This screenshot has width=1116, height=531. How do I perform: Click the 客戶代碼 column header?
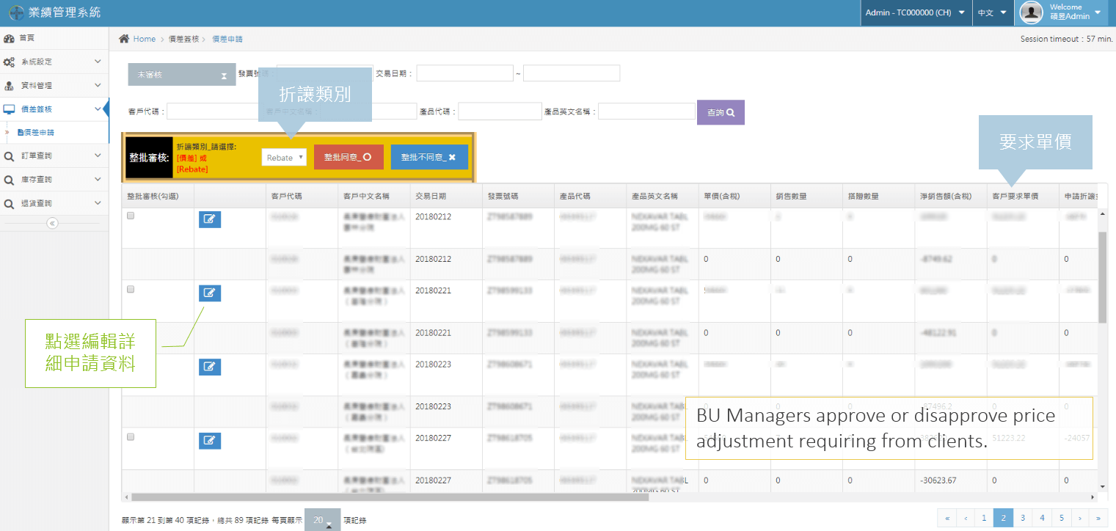tap(302, 197)
